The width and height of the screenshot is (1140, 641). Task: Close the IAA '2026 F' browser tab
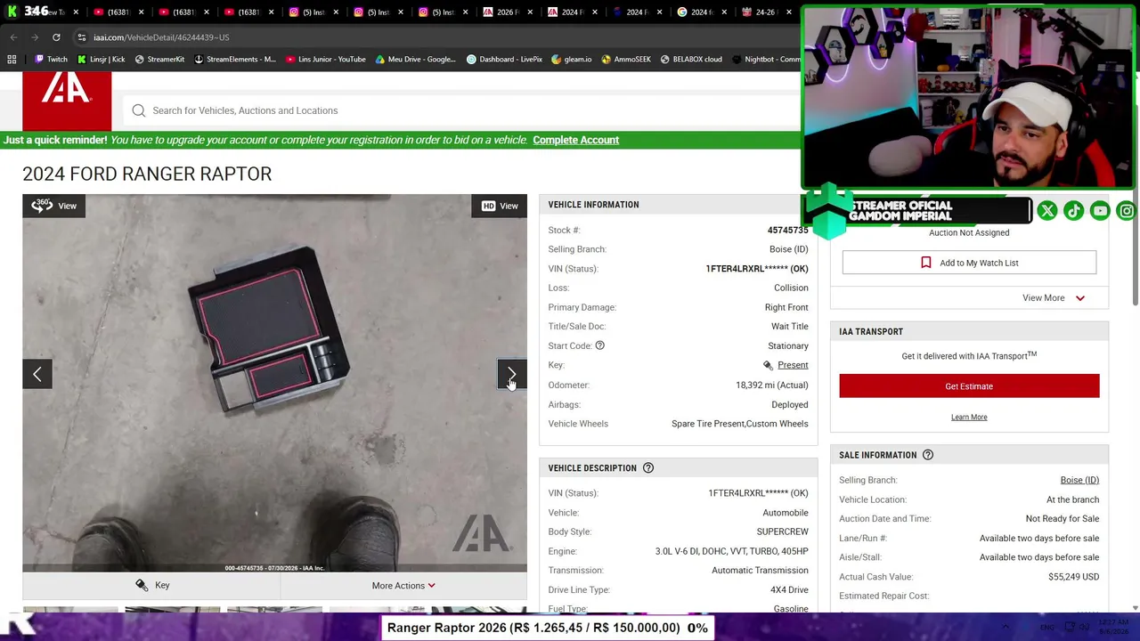[x=530, y=12]
